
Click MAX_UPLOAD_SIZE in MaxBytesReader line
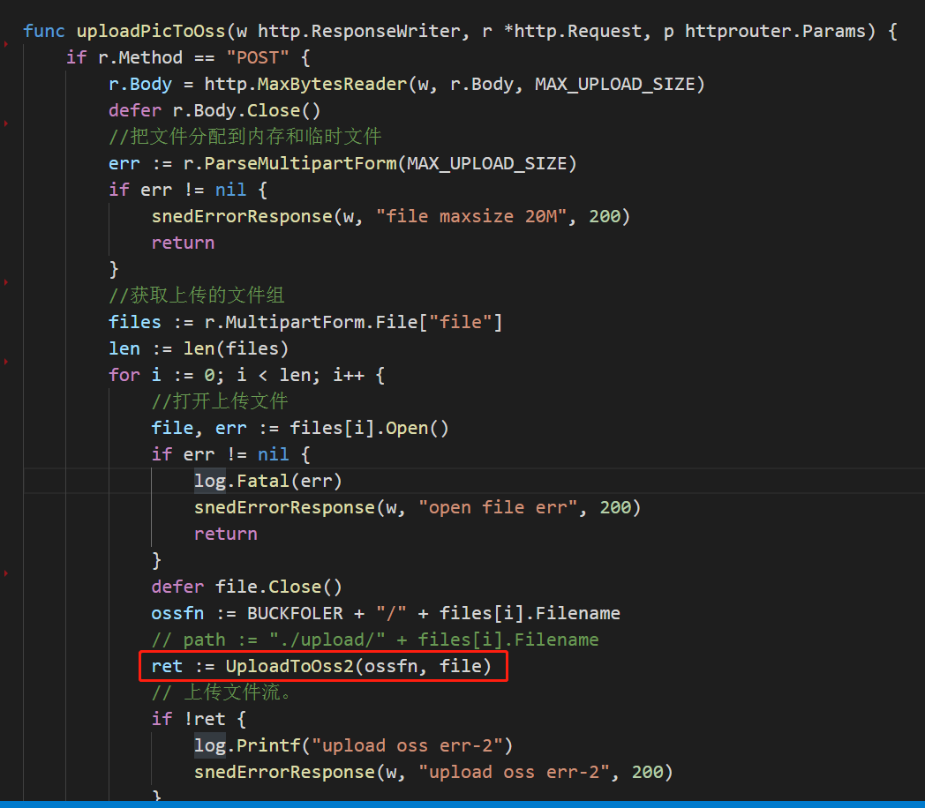(614, 85)
